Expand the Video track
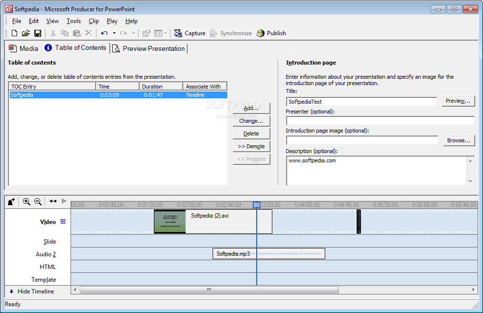 tap(63, 222)
